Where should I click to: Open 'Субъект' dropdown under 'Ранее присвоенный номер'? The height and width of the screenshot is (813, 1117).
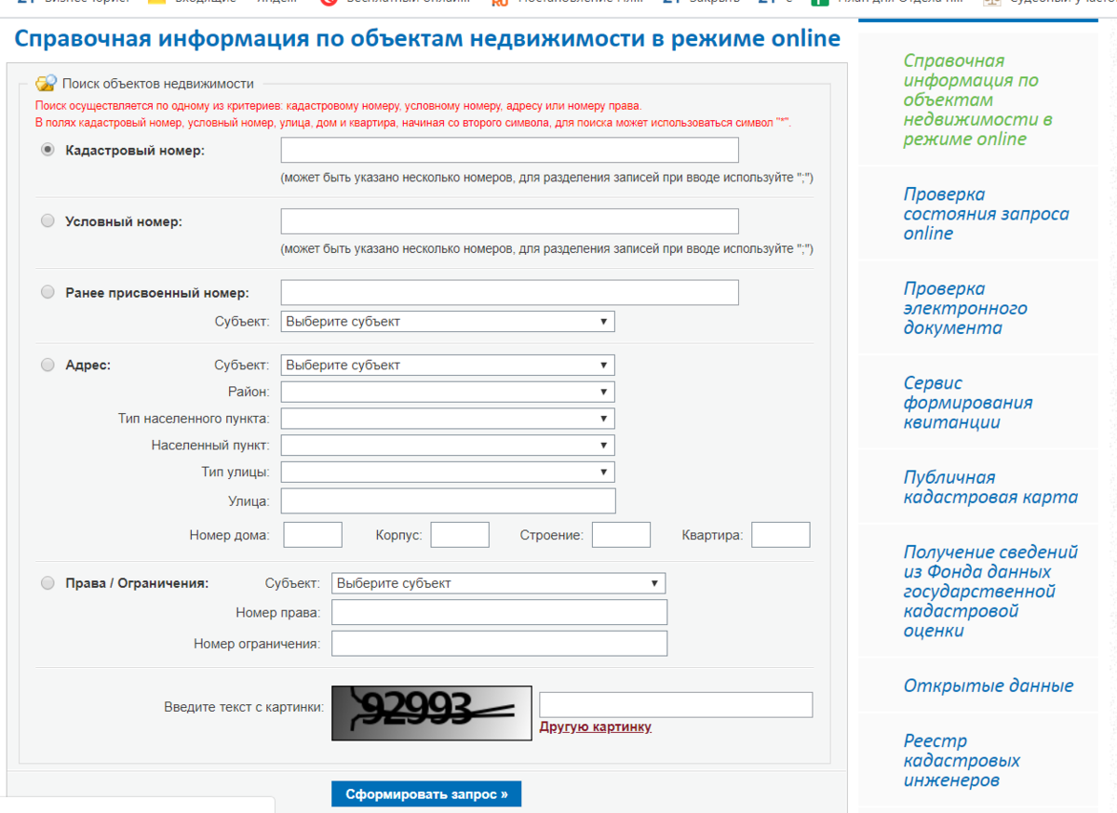pos(448,322)
